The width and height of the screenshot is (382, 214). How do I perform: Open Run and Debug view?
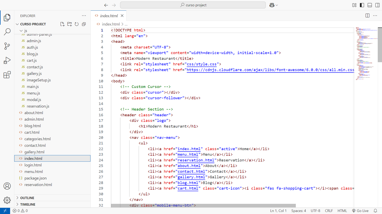click(7, 60)
